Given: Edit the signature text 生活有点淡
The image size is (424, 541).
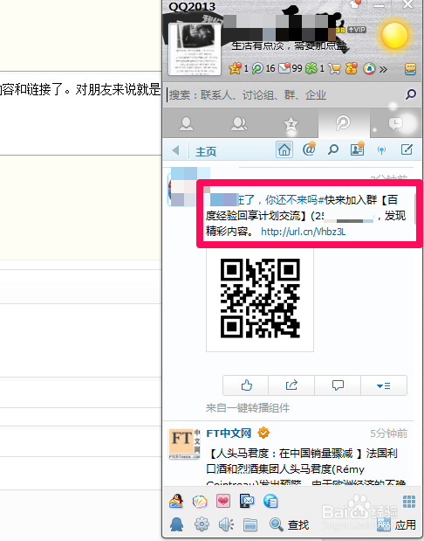Looking at the screenshot, I should (289, 46).
